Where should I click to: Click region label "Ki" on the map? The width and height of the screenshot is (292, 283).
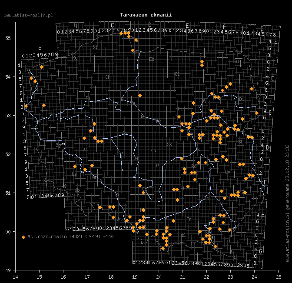(182, 188)
